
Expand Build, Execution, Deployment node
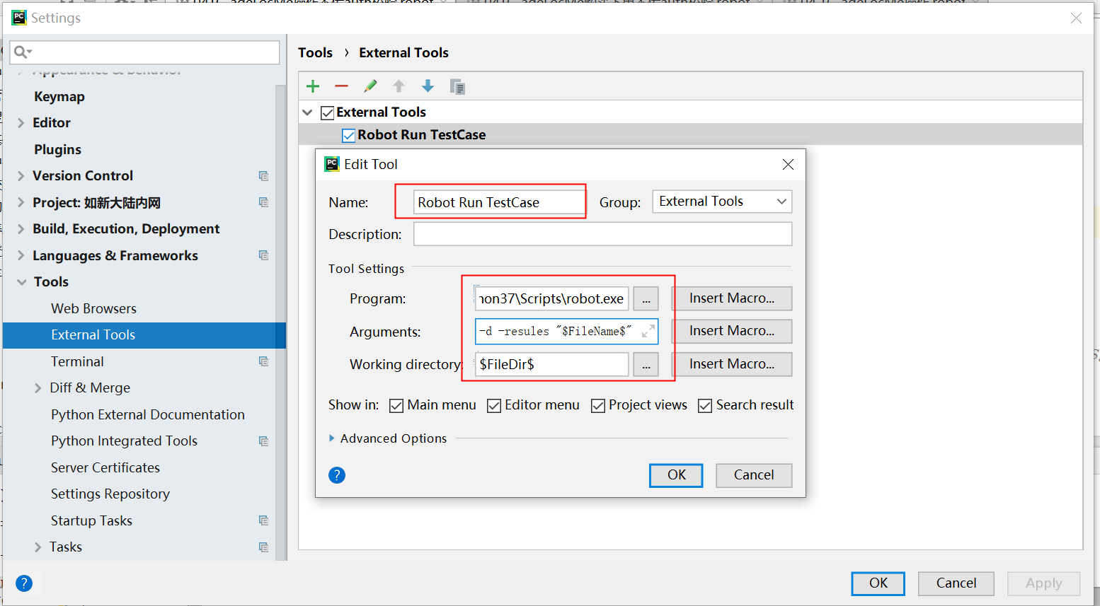tap(21, 229)
